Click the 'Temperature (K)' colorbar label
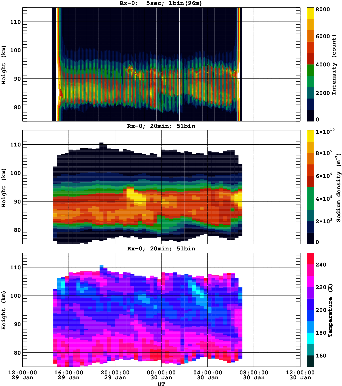342x386 pixels. pyautogui.click(x=330, y=310)
